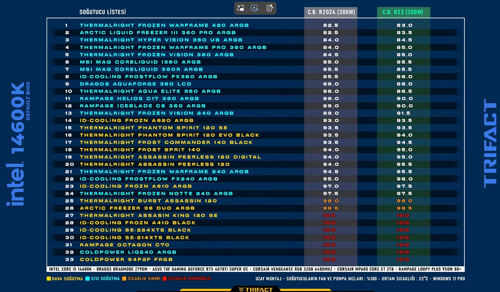This screenshot has width=500, height=292.
Task: Click R2024 value 97.0 for Frozn A610
Action: [x=331, y=186]
